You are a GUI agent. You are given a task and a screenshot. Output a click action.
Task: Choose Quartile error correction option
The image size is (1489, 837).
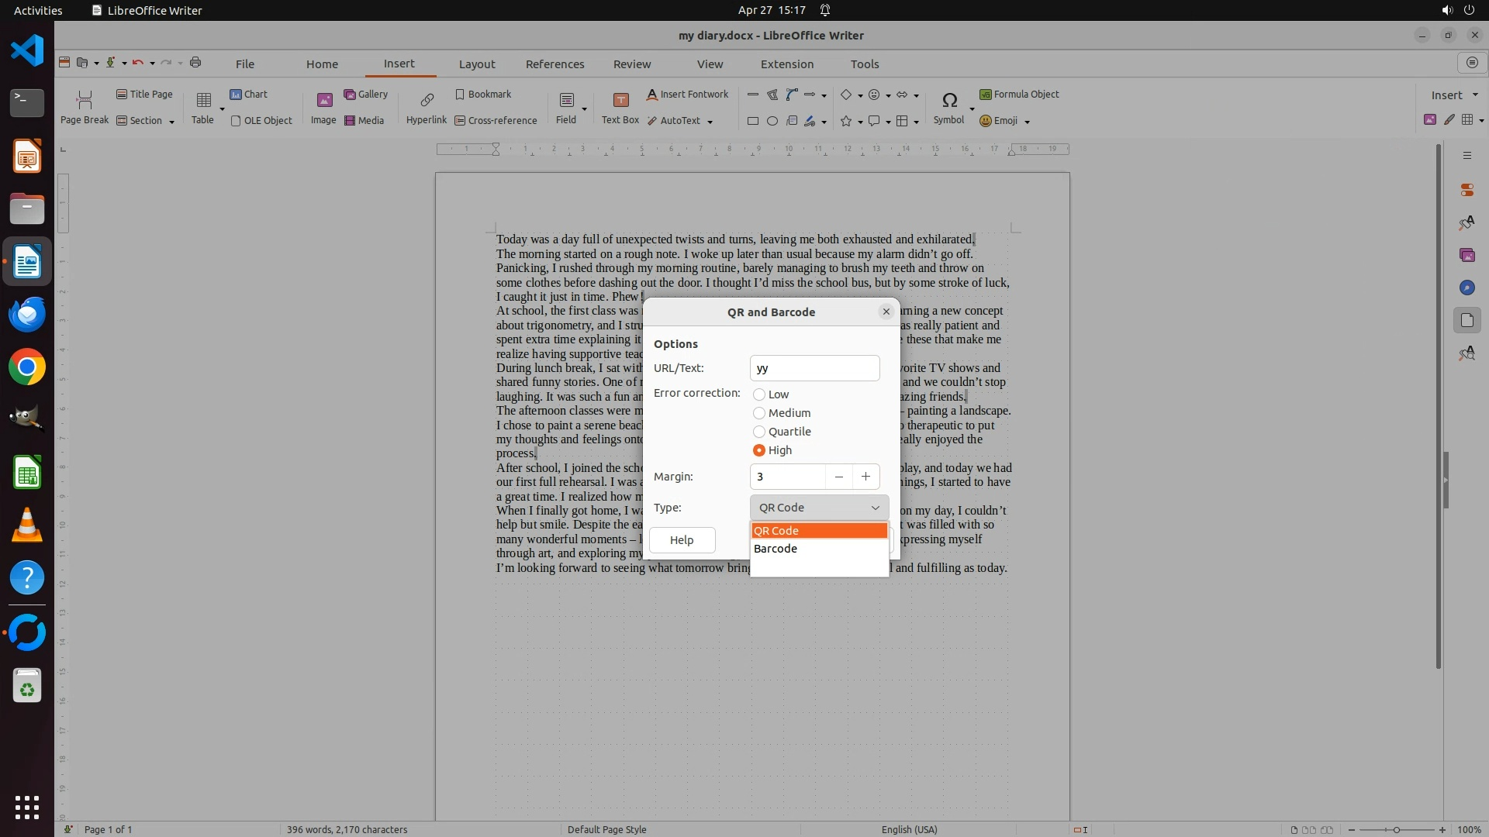(x=759, y=432)
